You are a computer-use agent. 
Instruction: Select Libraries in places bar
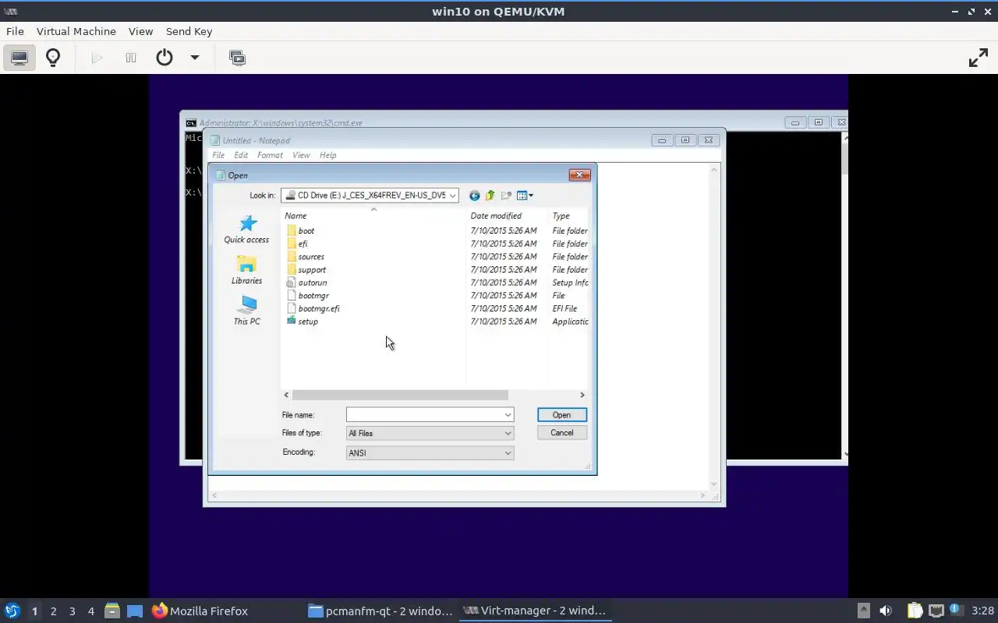(246, 269)
